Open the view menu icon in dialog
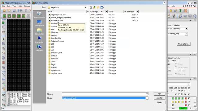The height and width of the screenshot is (111, 198). coord(102,7)
